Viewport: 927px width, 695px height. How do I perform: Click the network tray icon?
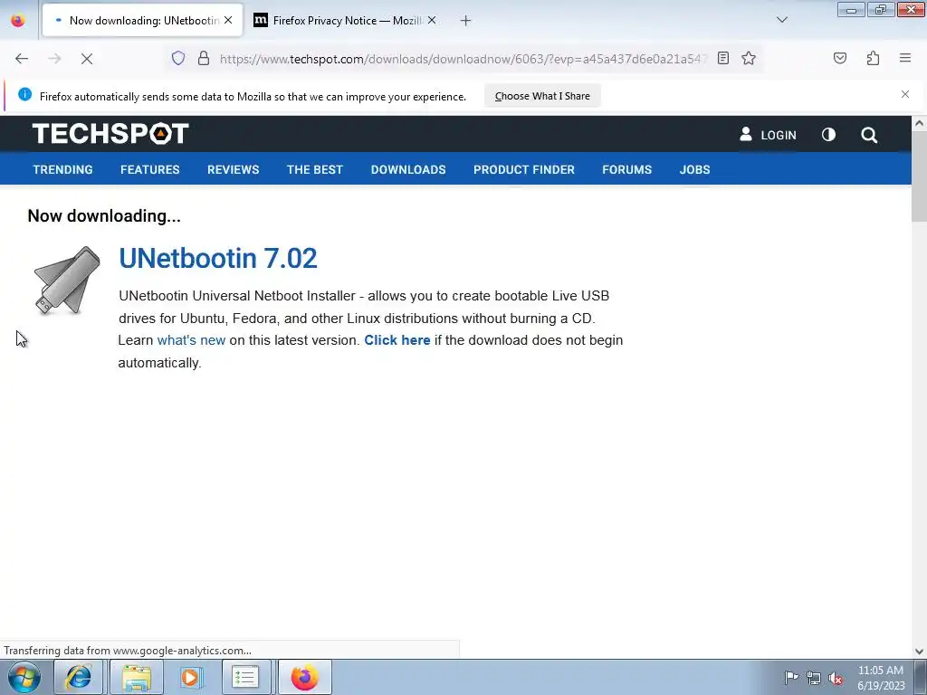tap(814, 678)
